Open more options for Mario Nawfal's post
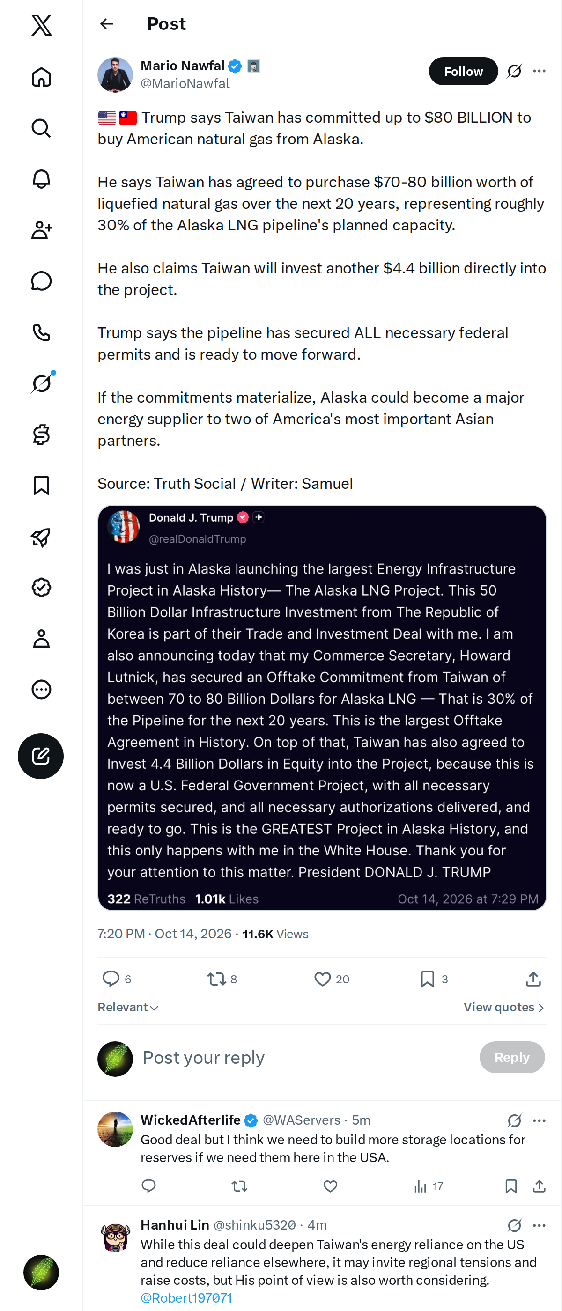This screenshot has height=1311, width=562. [x=539, y=71]
